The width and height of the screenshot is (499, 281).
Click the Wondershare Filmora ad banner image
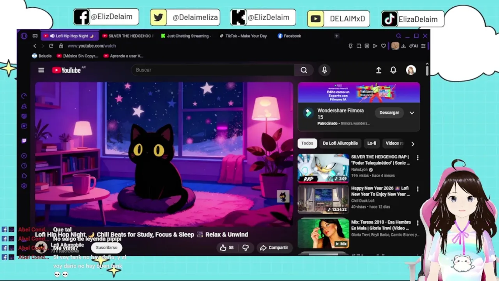(359, 93)
